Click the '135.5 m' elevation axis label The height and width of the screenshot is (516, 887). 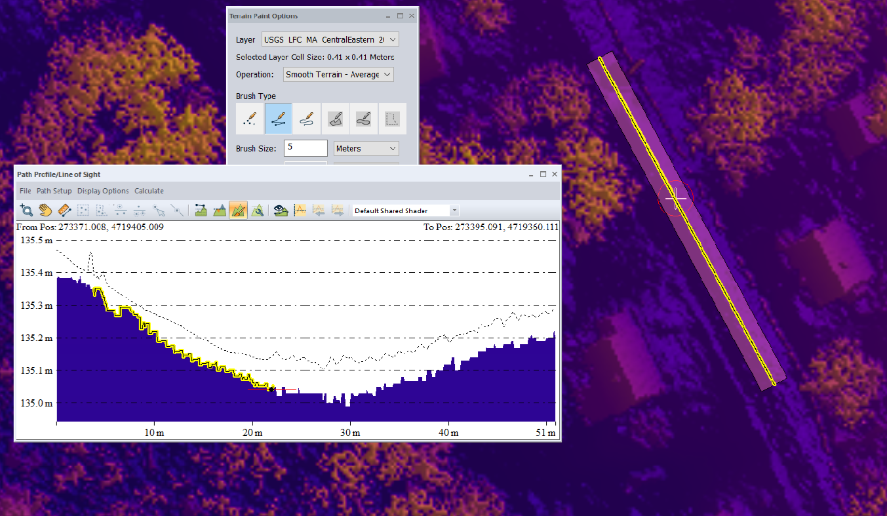pyautogui.click(x=37, y=241)
